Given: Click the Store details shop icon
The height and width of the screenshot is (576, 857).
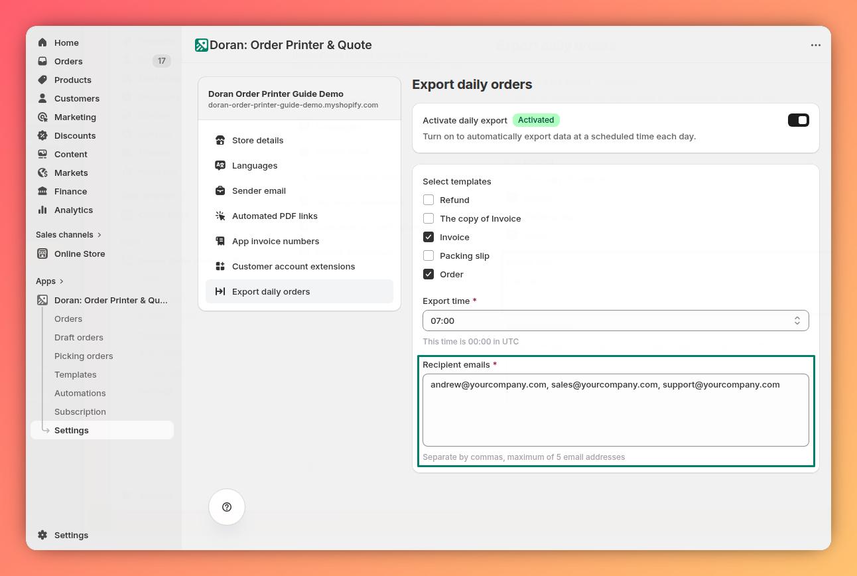Looking at the screenshot, I should (220, 140).
